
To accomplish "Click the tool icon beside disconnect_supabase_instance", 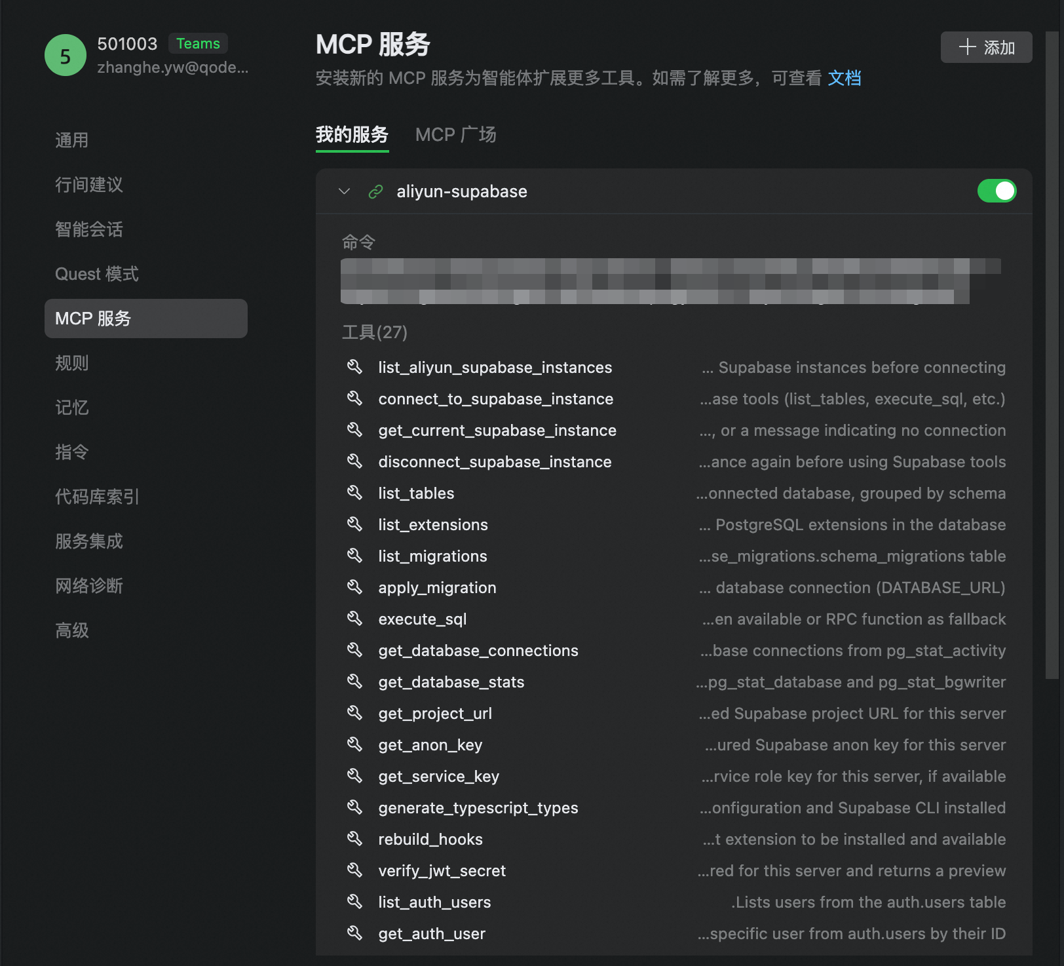I will tap(354, 461).
